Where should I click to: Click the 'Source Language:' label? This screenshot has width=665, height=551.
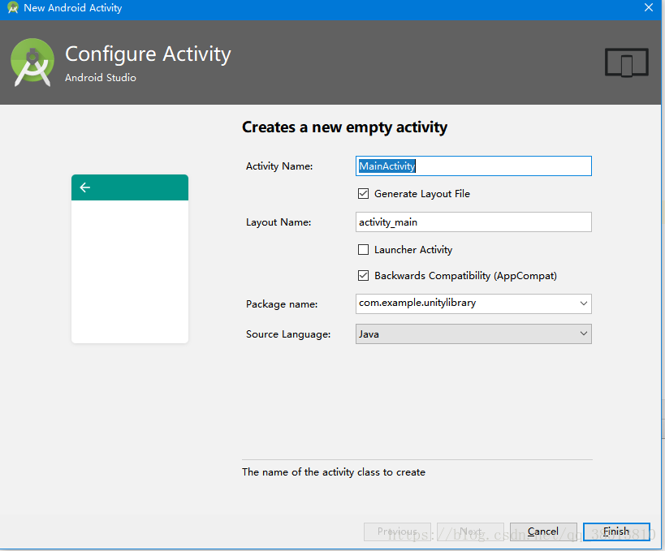click(x=288, y=334)
